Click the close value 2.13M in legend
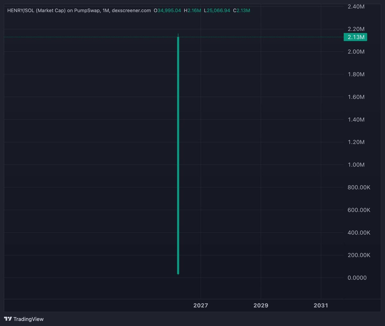 (243, 11)
